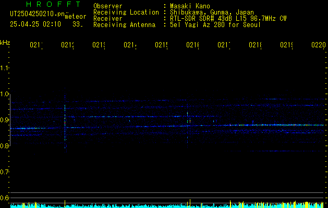Click the 0220 time marker

coord(319,45)
